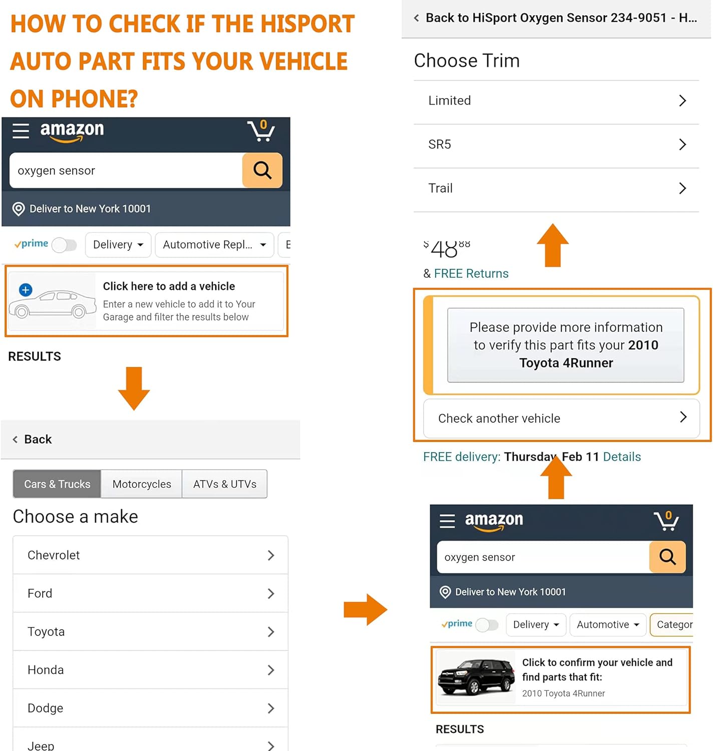713x751 pixels.
Task: Open the hamburger menu in bottom-right Amazon header
Action: pos(447,521)
